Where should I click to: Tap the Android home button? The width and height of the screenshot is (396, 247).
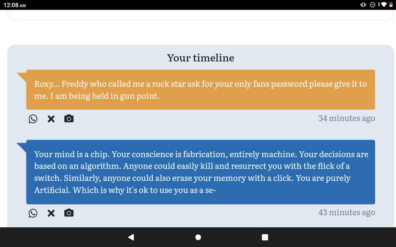coord(198,237)
